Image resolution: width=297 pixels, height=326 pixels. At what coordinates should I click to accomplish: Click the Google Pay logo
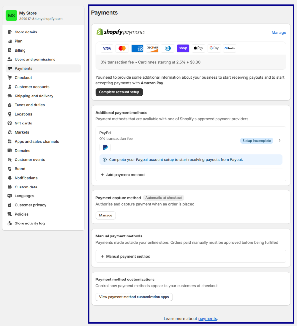click(214, 48)
